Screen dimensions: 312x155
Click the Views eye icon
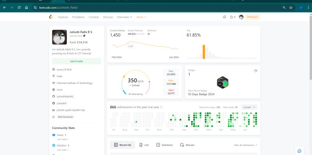(53, 135)
